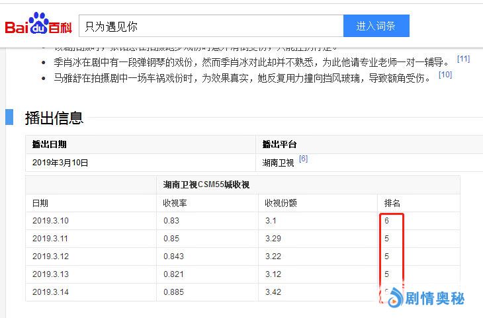Click the 湖南卫视 platform text
483x318 pixels.
click(x=278, y=163)
